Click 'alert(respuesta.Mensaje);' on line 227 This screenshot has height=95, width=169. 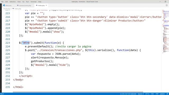tap(50, 58)
